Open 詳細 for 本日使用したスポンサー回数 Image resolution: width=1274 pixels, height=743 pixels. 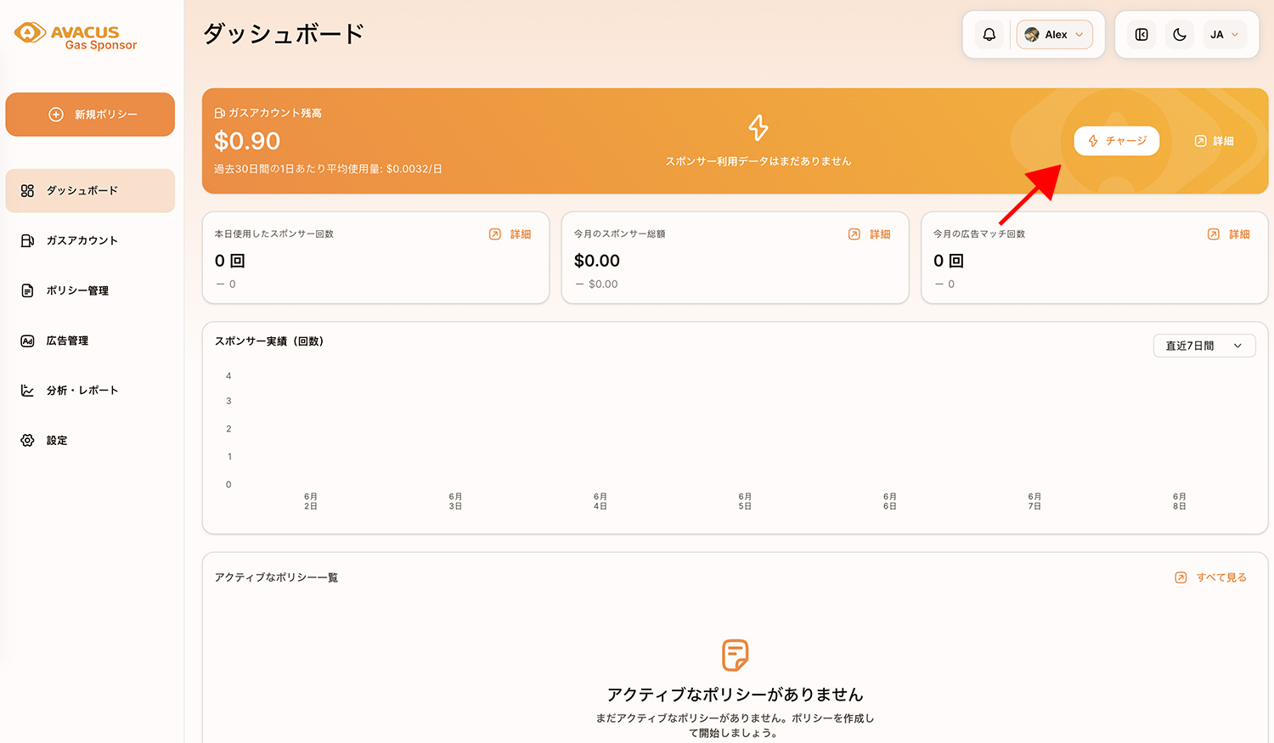[x=510, y=234]
